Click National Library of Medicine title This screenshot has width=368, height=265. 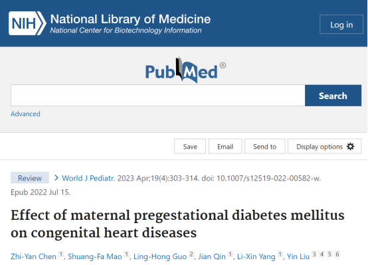tap(130, 19)
